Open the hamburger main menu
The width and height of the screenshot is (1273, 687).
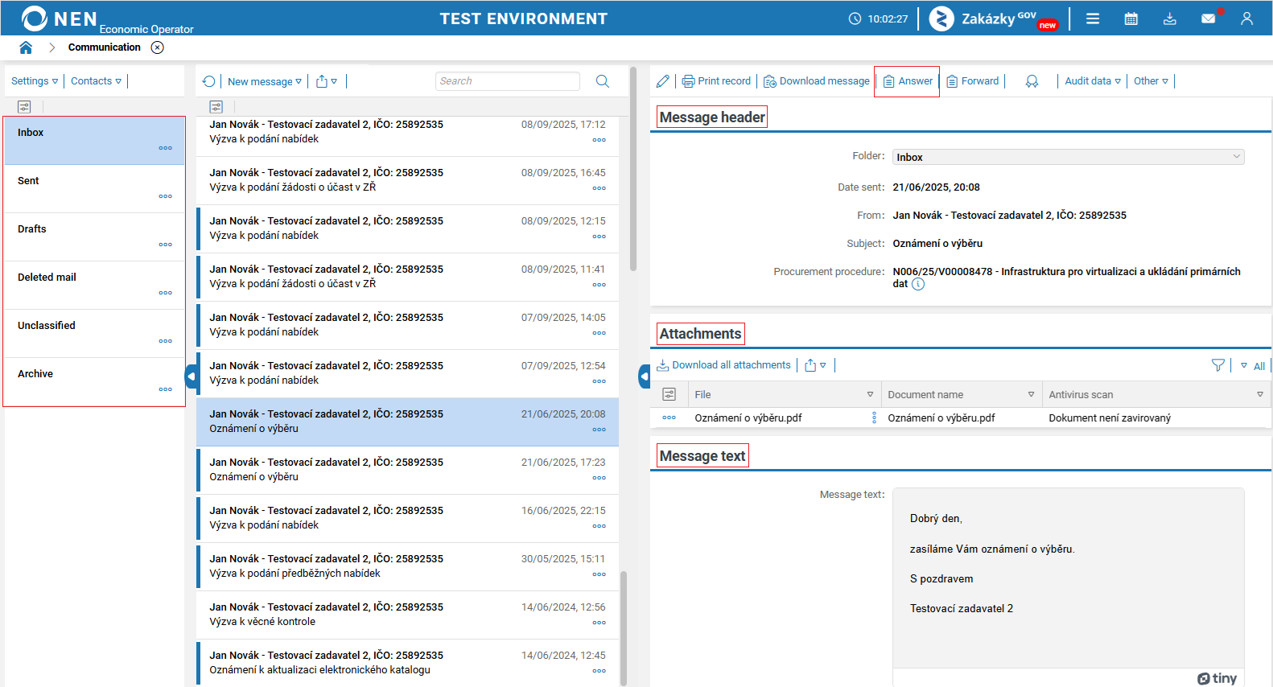pos(1093,19)
